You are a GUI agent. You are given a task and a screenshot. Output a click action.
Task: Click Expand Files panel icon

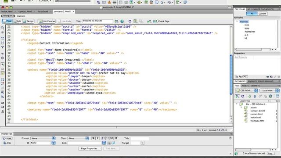tap(277, 96)
